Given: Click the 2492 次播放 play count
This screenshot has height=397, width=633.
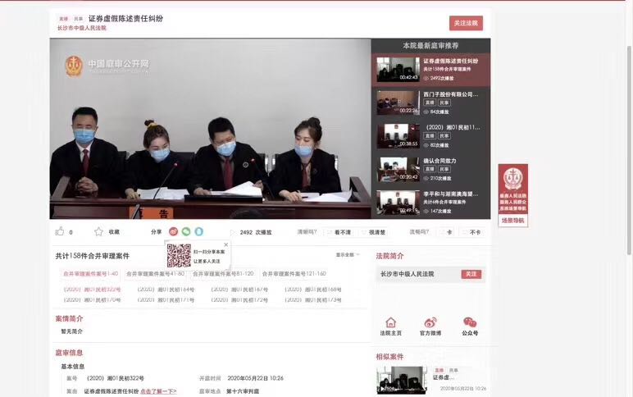Looking at the screenshot, I should (256, 232).
